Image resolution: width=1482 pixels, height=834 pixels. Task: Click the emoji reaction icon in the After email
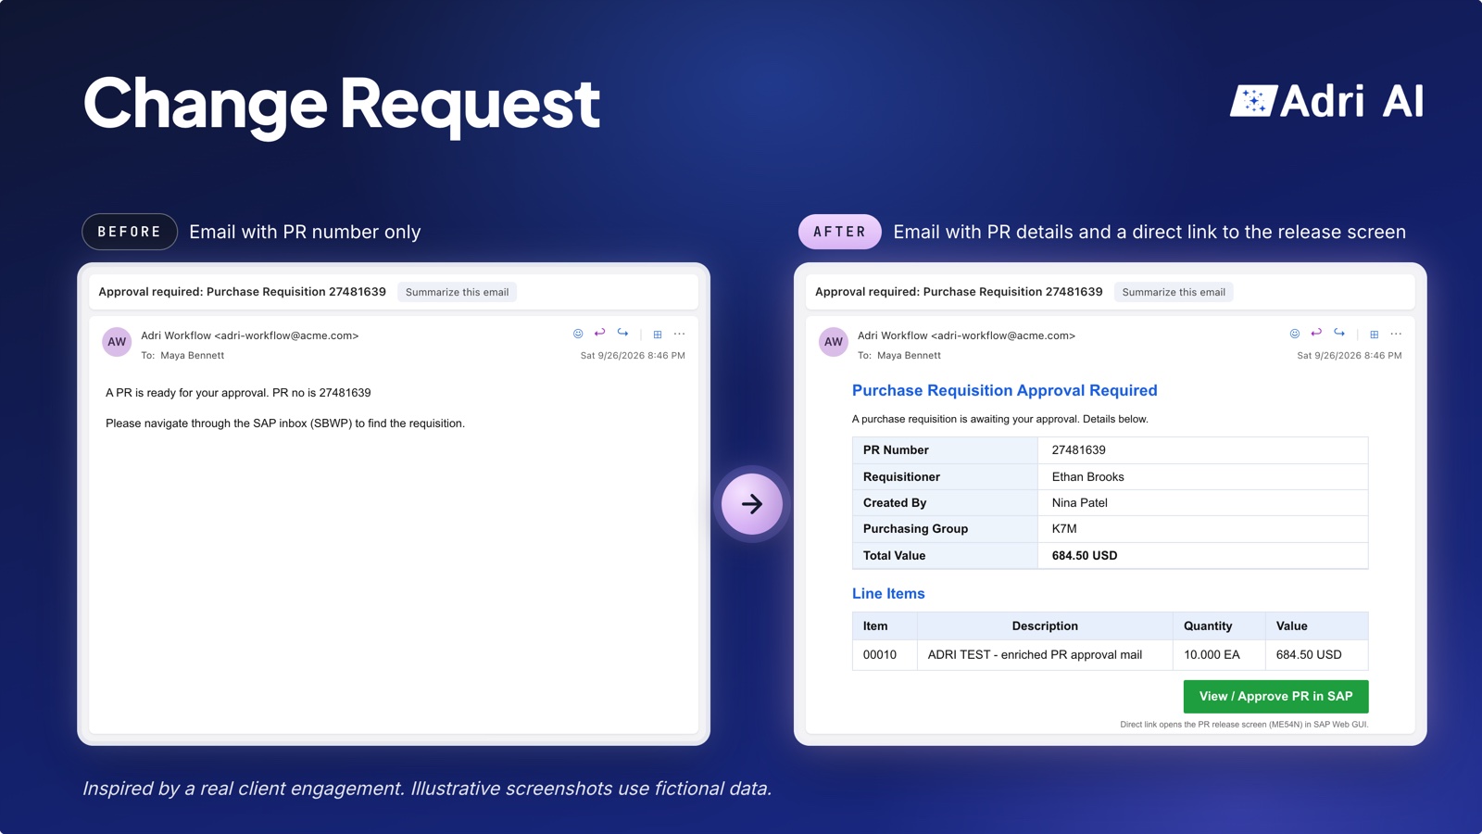pyautogui.click(x=1295, y=334)
